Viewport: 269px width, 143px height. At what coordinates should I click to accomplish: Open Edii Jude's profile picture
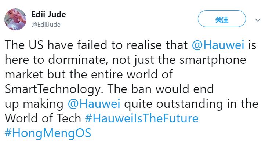click(15, 19)
